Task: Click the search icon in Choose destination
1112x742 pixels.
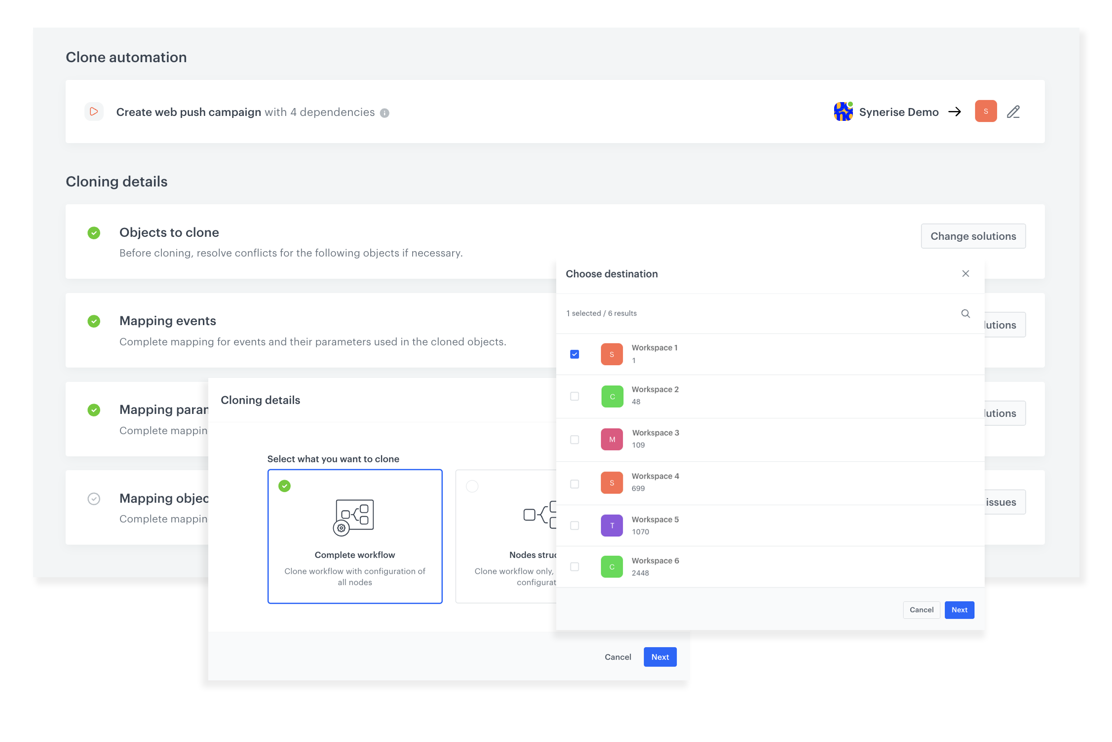Action: pos(965,313)
